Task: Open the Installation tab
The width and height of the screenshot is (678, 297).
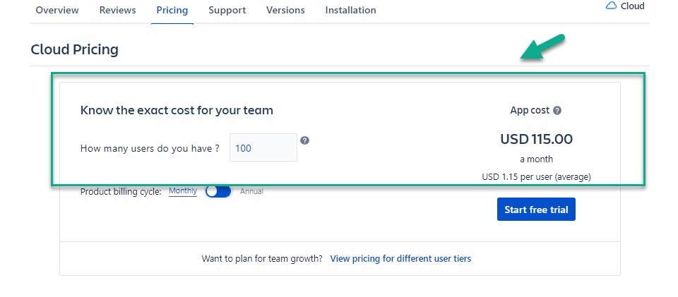Action: (350, 11)
